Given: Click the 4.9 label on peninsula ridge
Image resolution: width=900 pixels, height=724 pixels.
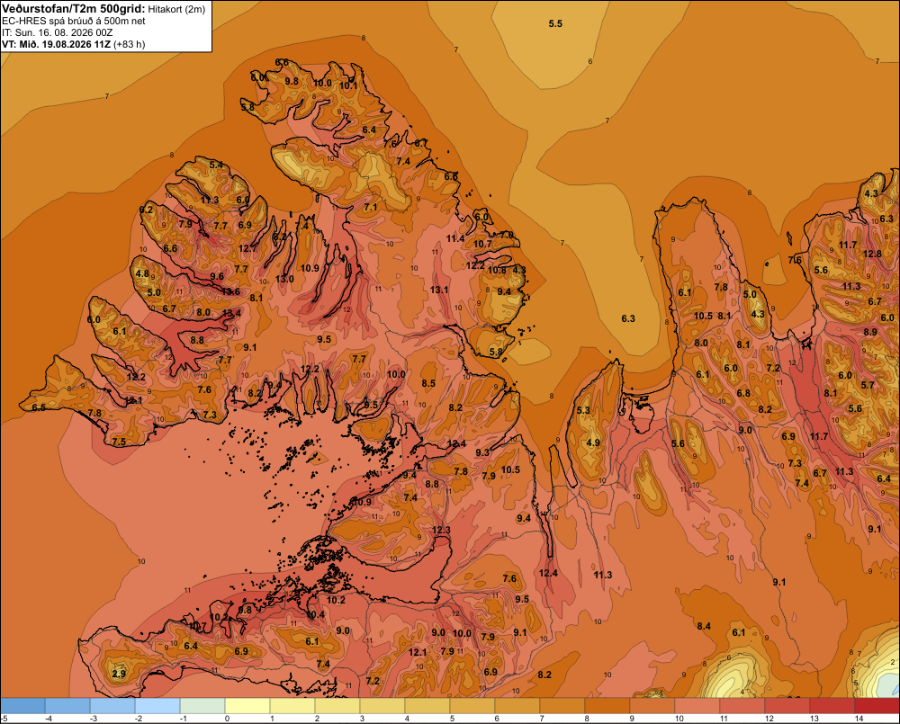Looking at the screenshot, I should coord(593,442).
